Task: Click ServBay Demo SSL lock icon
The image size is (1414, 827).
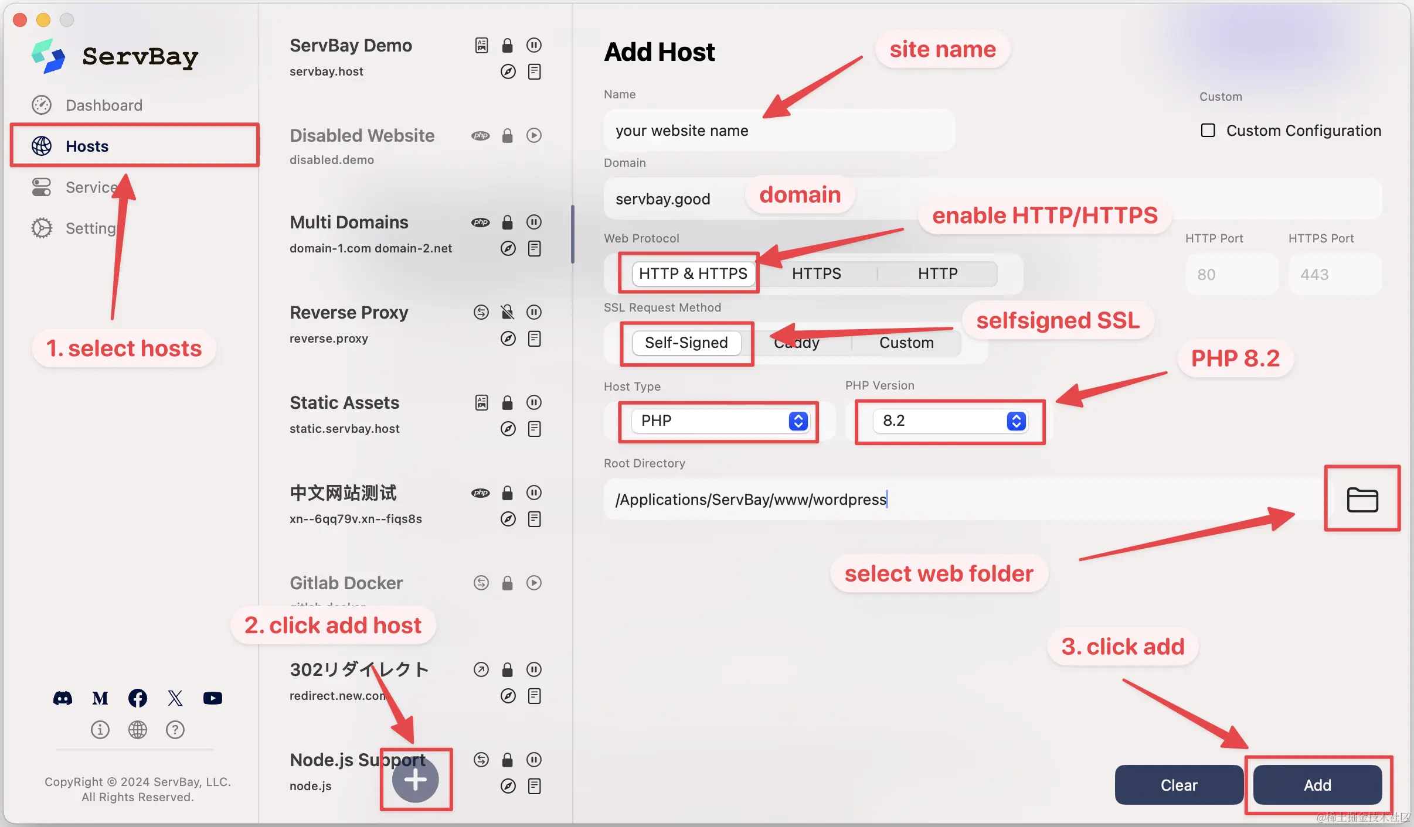Action: pos(507,45)
